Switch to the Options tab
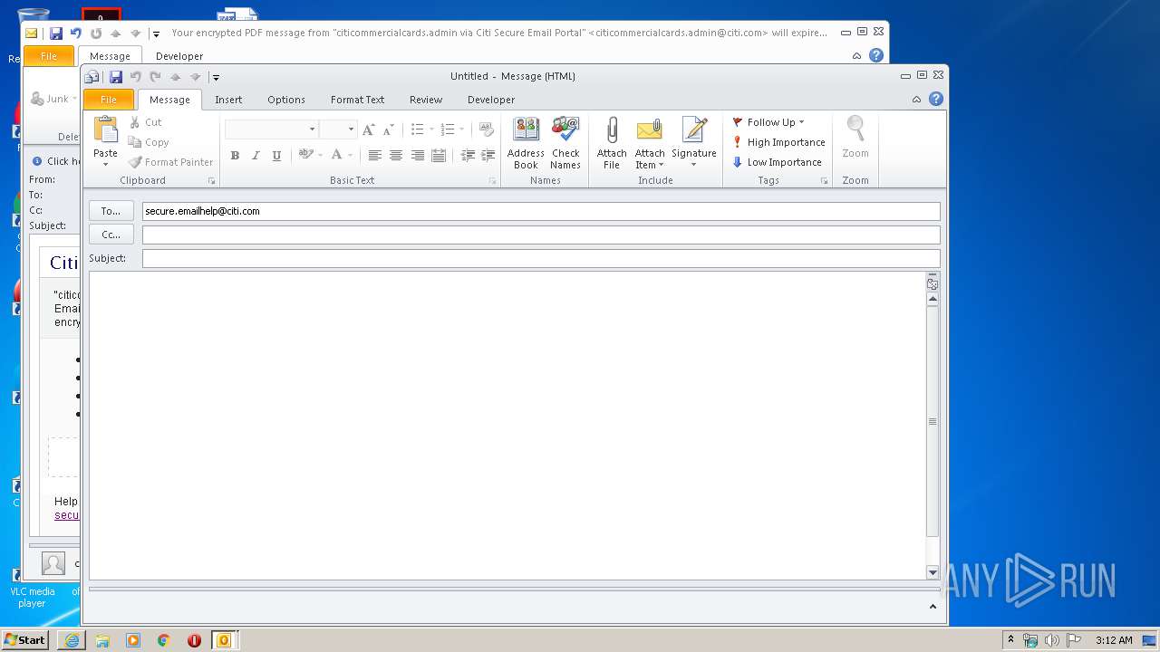Screen dimensions: 1160x652 pyautogui.click(x=286, y=100)
